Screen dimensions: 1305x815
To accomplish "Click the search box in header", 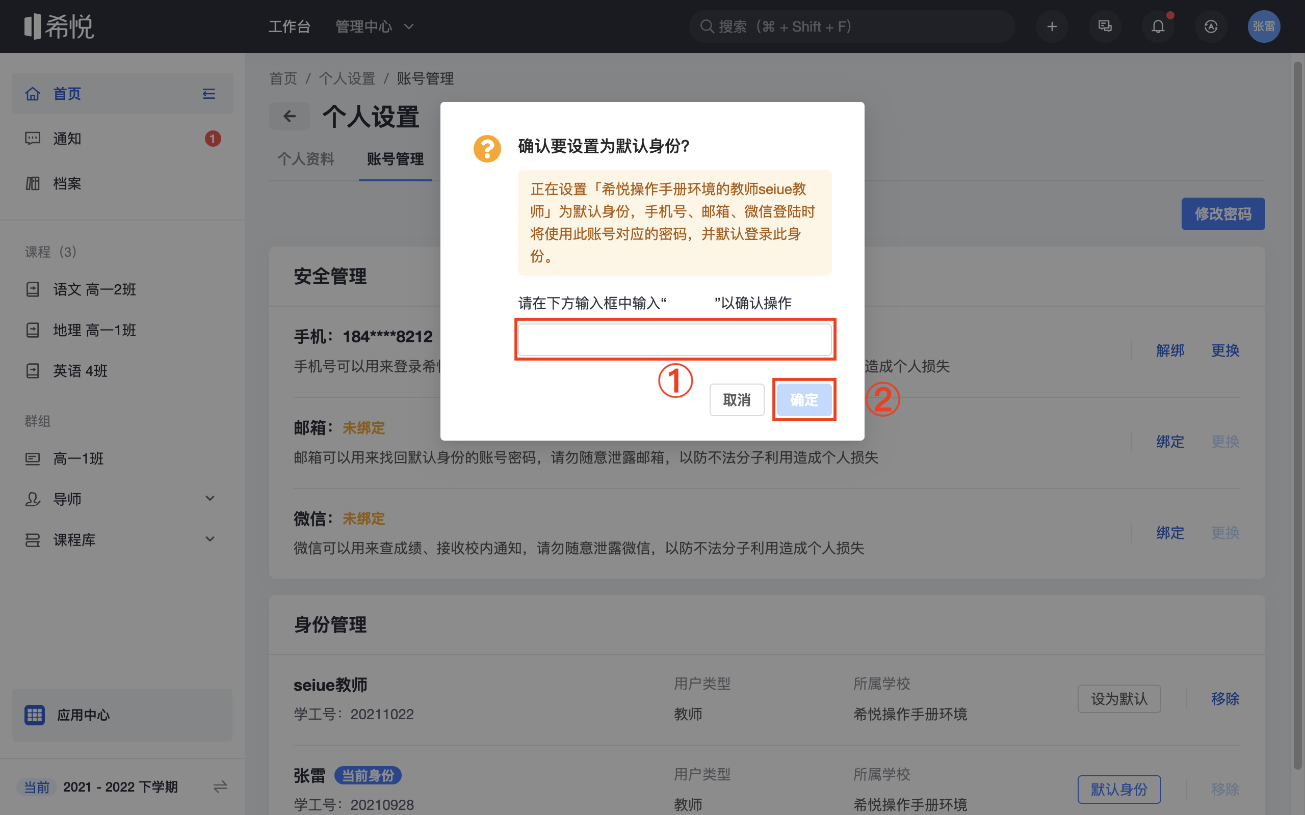I will click(x=852, y=26).
